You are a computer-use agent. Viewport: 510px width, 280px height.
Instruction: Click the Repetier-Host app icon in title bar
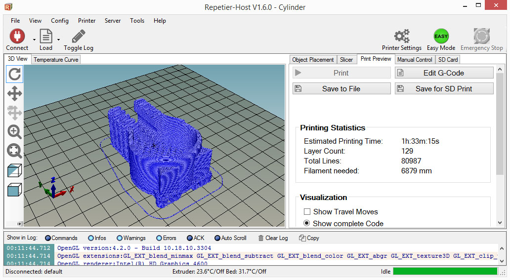click(x=8, y=6)
